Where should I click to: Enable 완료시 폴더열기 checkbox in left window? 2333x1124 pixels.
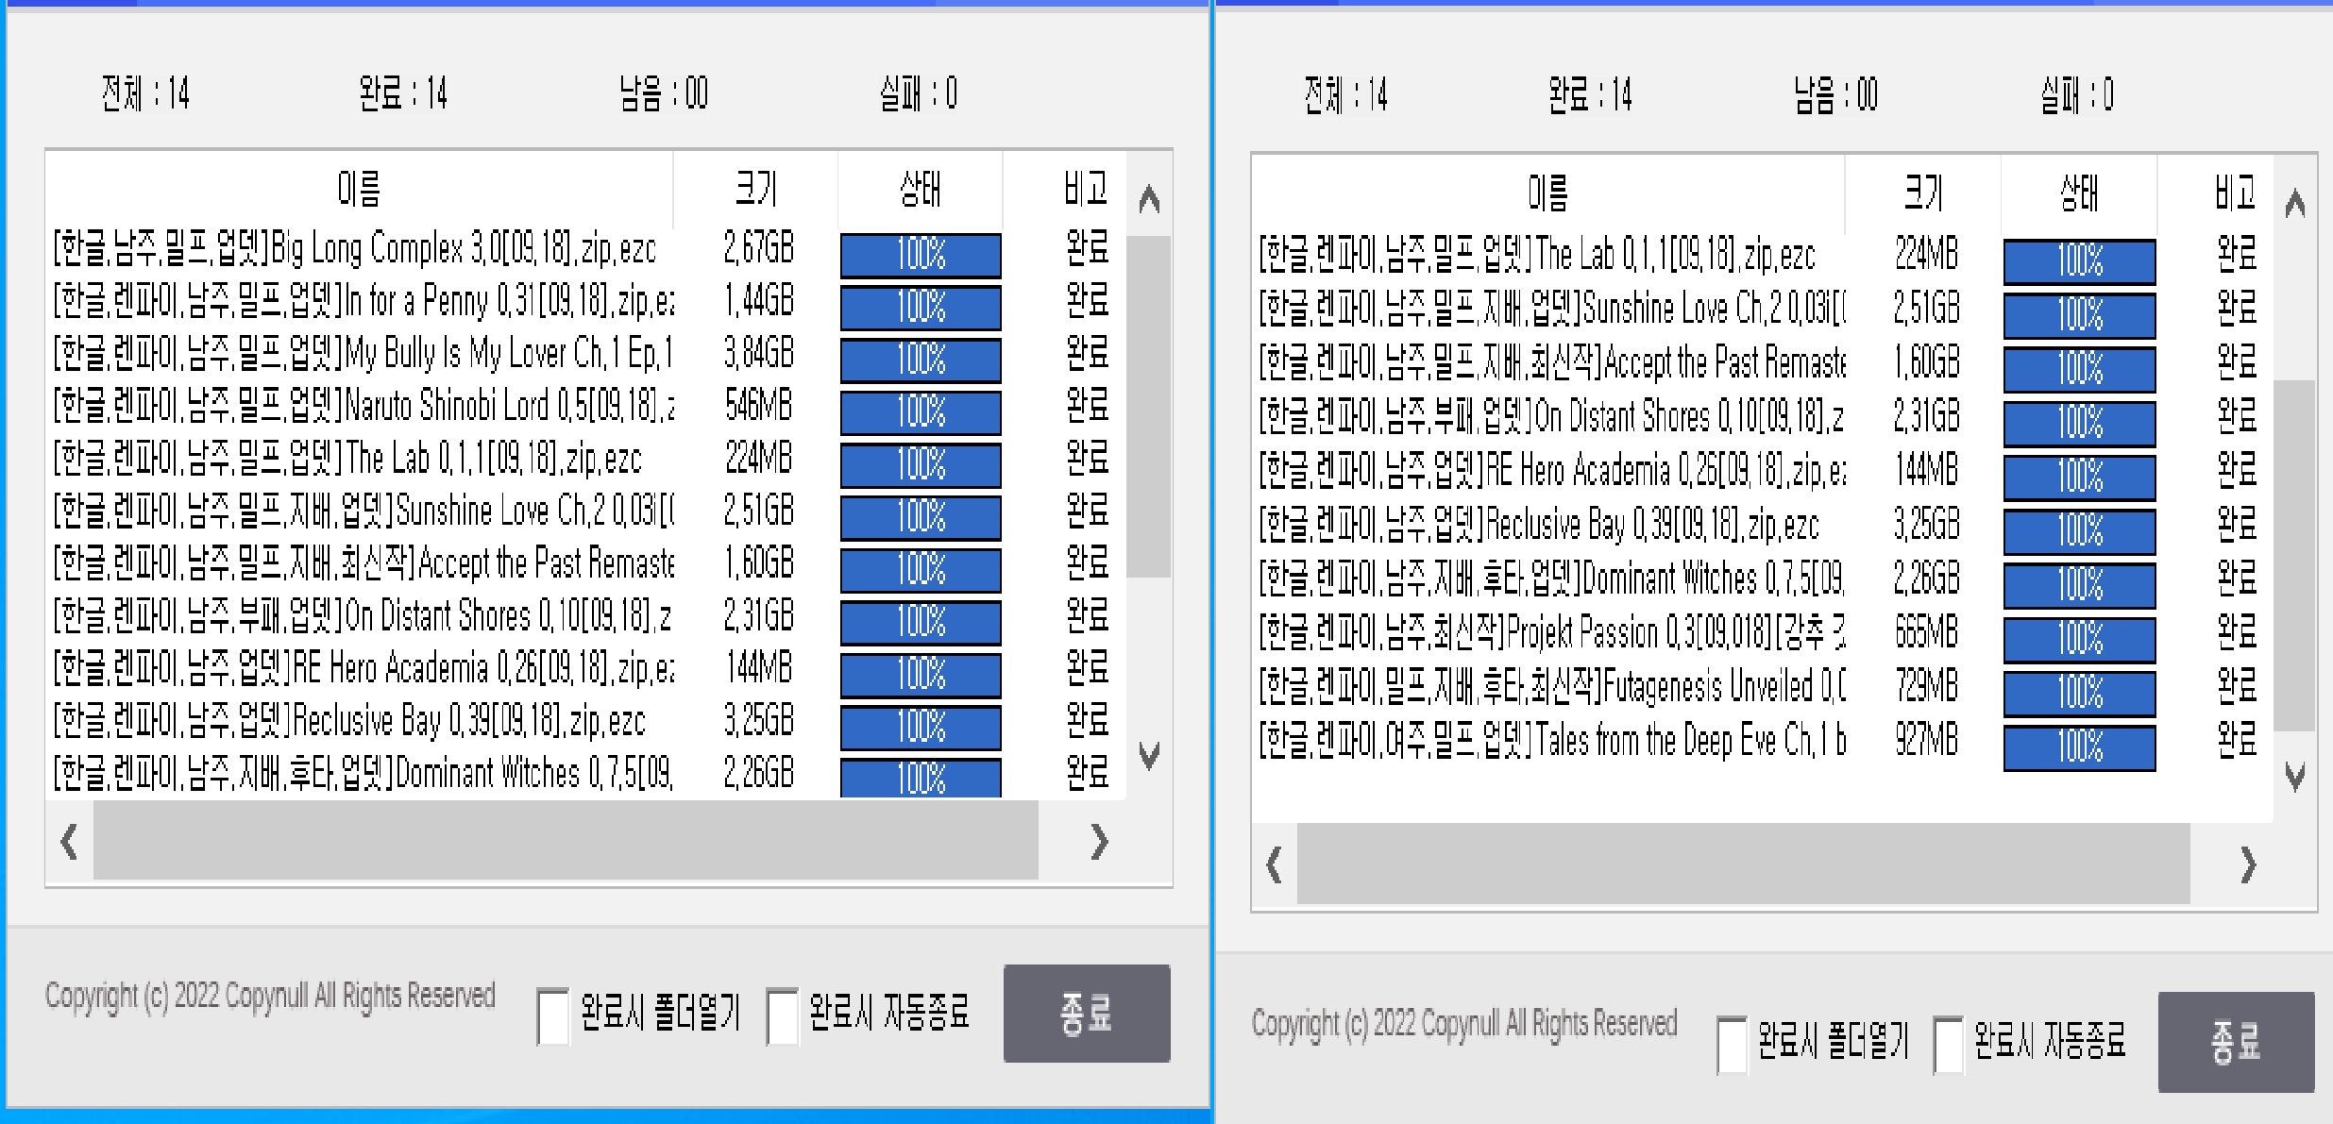[553, 1016]
